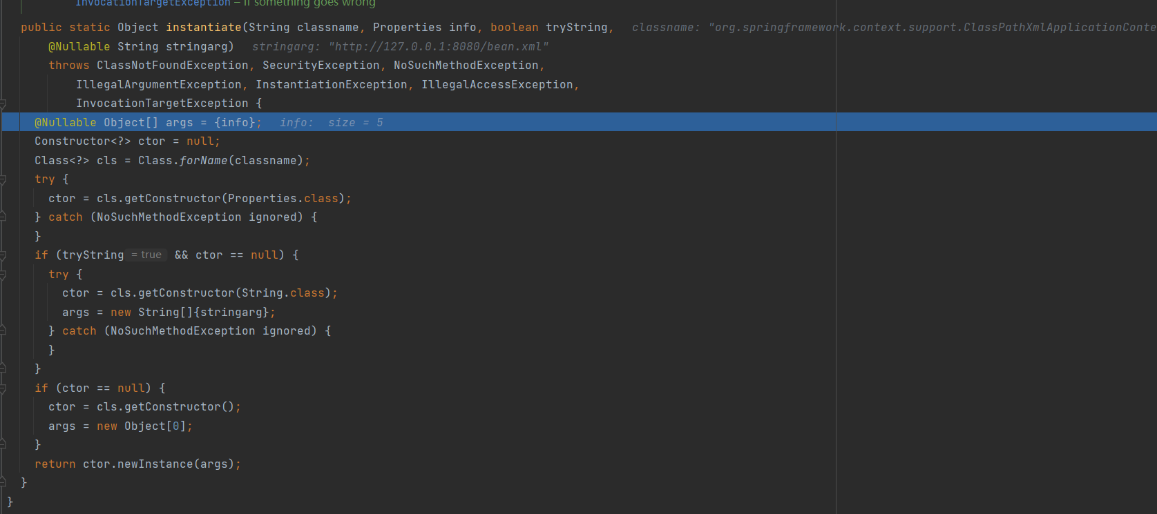Image resolution: width=1157 pixels, height=514 pixels.
Task: Collapse the 'if (ctor == null)' fold marker
Action: 3,389
